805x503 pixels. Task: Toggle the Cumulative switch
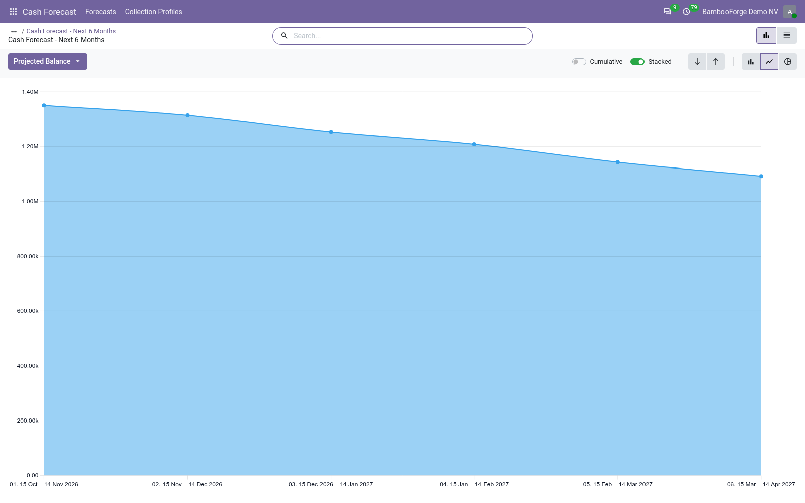click(579, 62)
